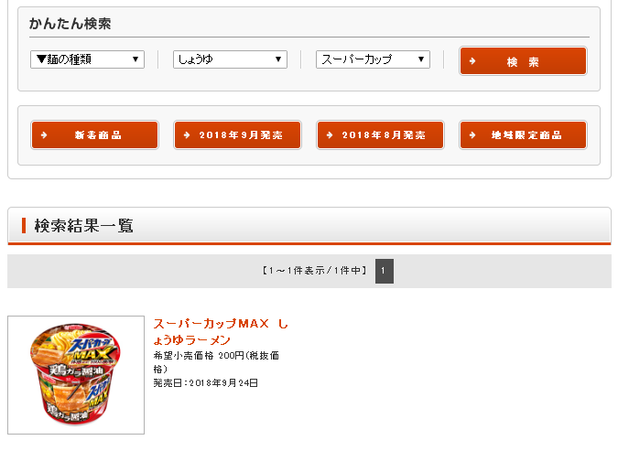Click arrow icon on 新着商品 button

point(44,135)
